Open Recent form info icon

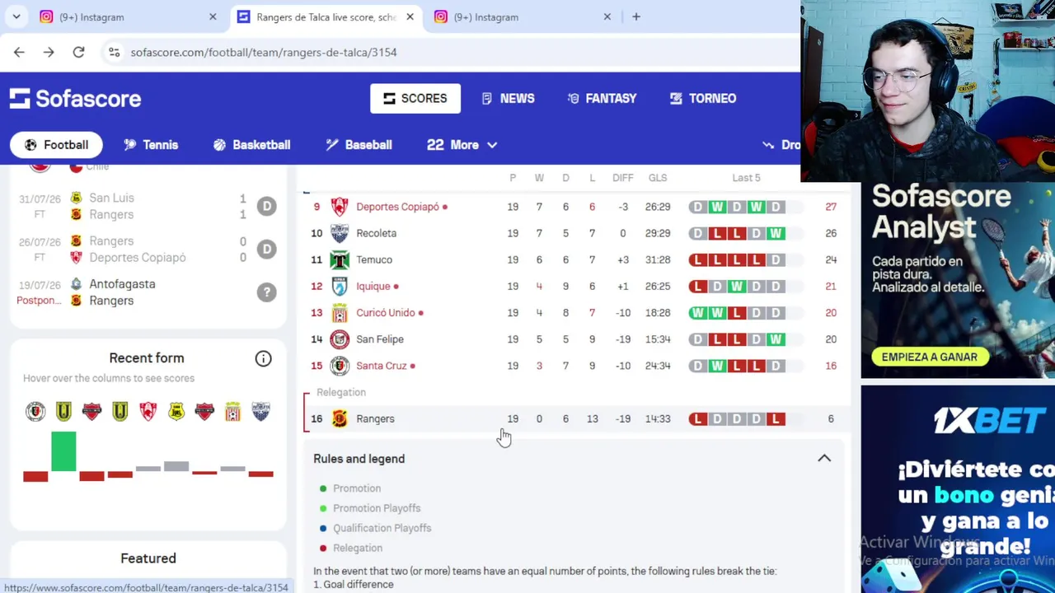(x=263, y=358)
